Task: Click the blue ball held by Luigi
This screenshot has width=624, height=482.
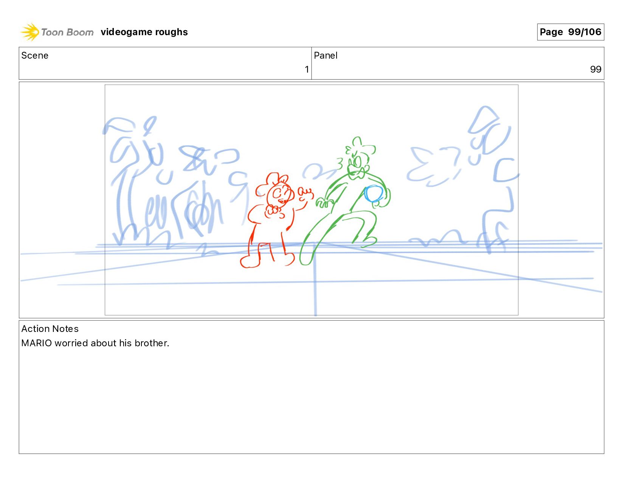Action: coord(374,194)
